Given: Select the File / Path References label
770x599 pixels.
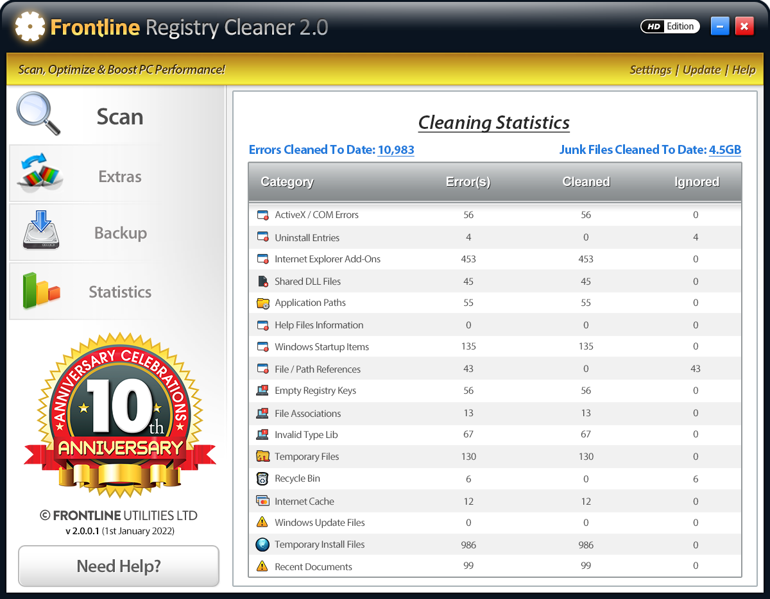Looking at the screenshot, I should pyautogui.click(x=318, y=369).
